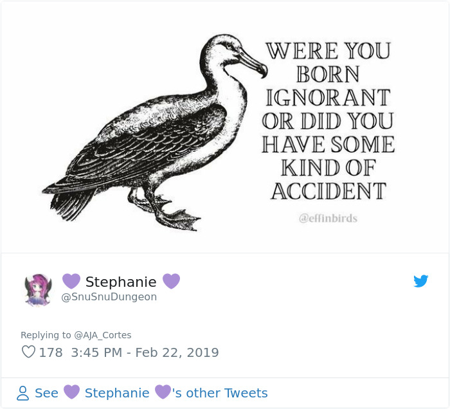
Task: Open the @SnuSnuDungeon handle link
Action: [x=109, y=297]
